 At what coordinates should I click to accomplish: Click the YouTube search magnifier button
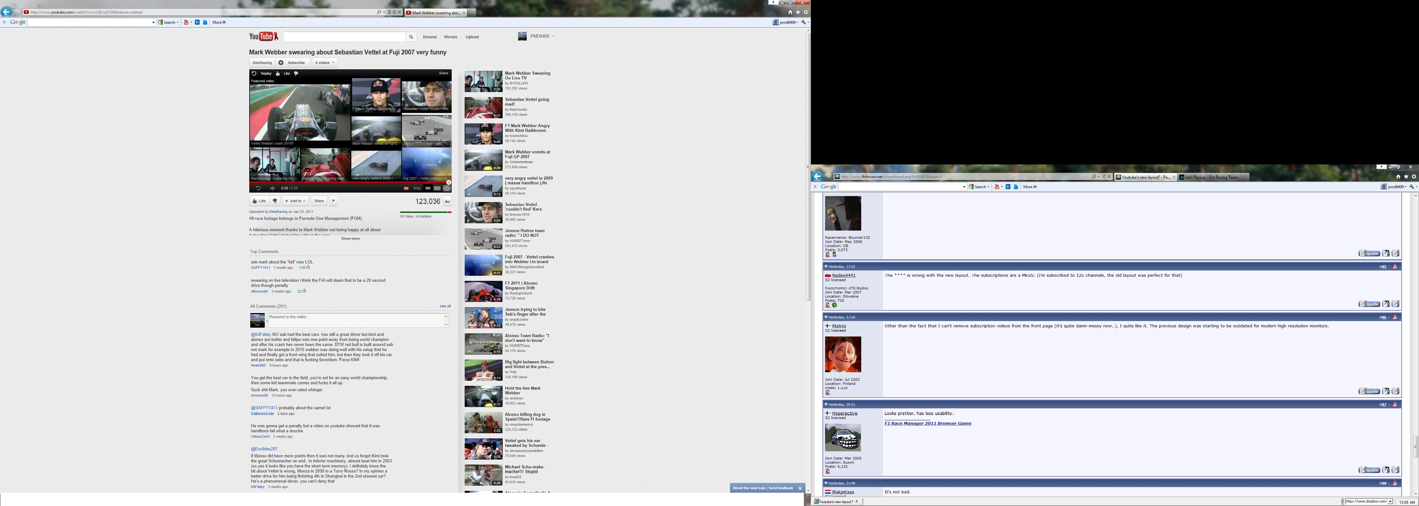[410, 37]
